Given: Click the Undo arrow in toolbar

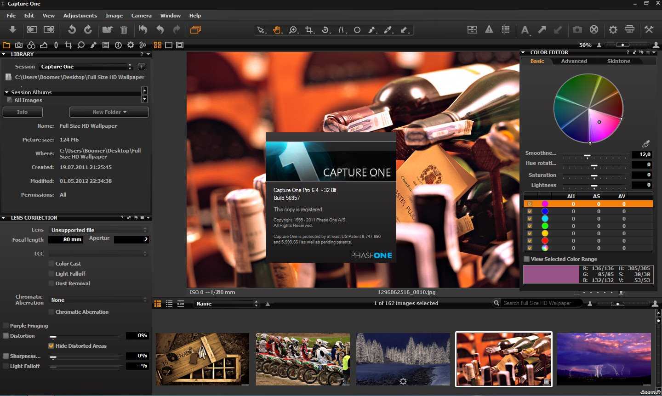Looking at the screenshot, I should pyautogui.click(x=160, y=30).
